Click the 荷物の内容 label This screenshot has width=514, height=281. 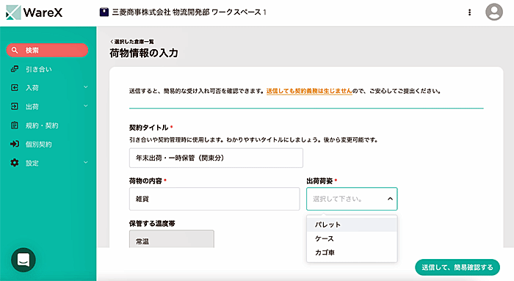(x=145, y=180)
